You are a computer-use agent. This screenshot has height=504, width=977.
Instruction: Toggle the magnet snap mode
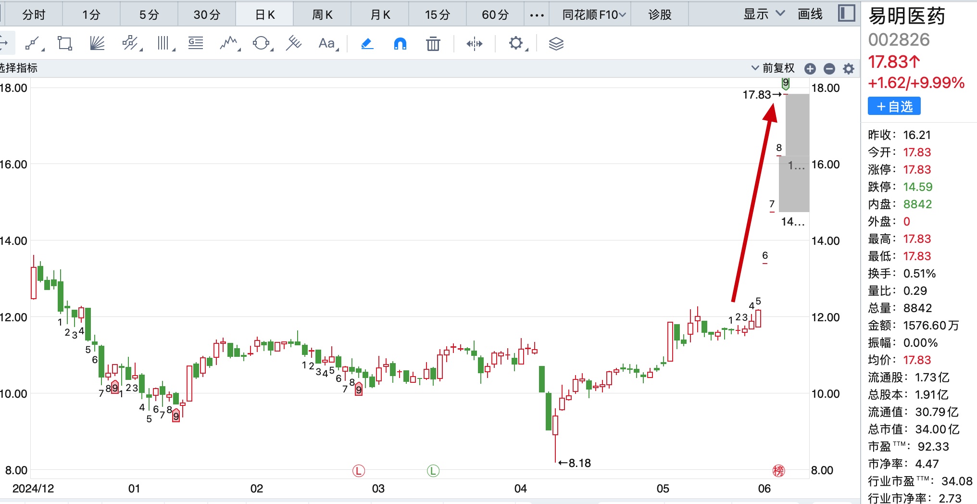(x=400, y=44)
